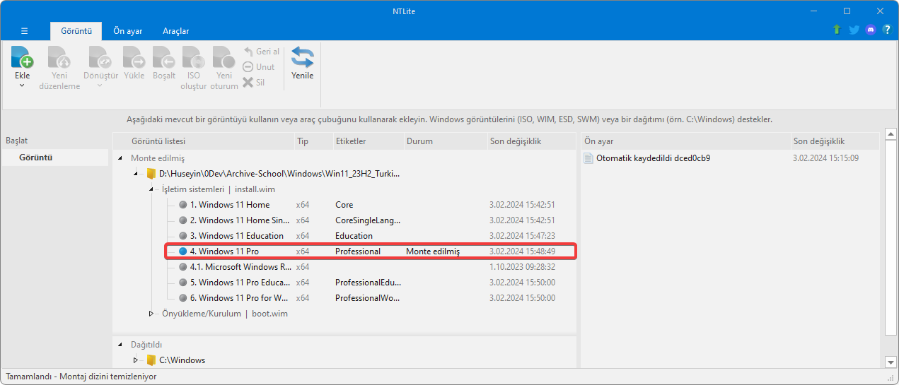Select Görüntü in the left sidebar
The height and width of the screenshot is (385, 899).
coord(56,158)
